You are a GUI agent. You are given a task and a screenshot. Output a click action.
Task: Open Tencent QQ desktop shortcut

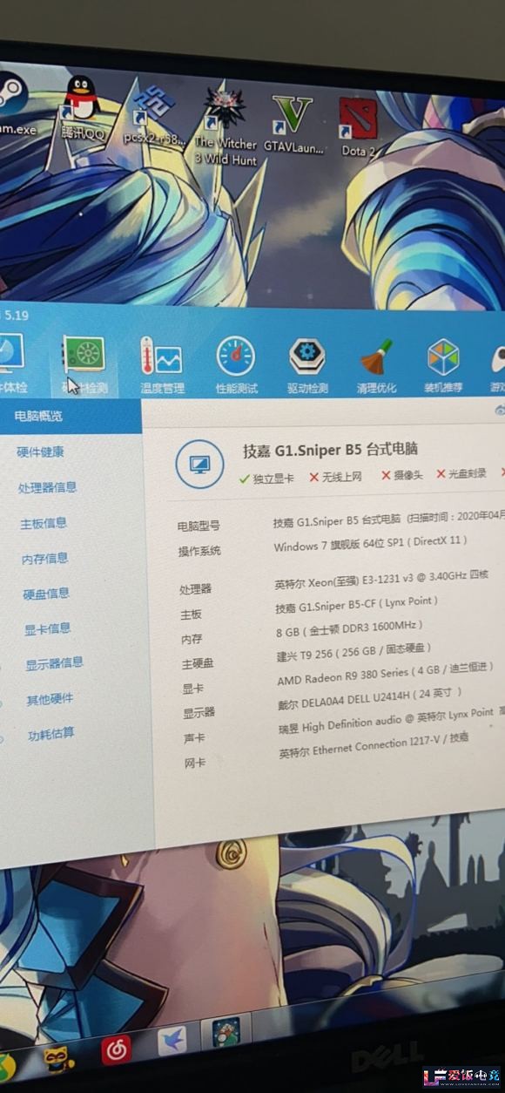pyautogui.click(x=83, y=109)
